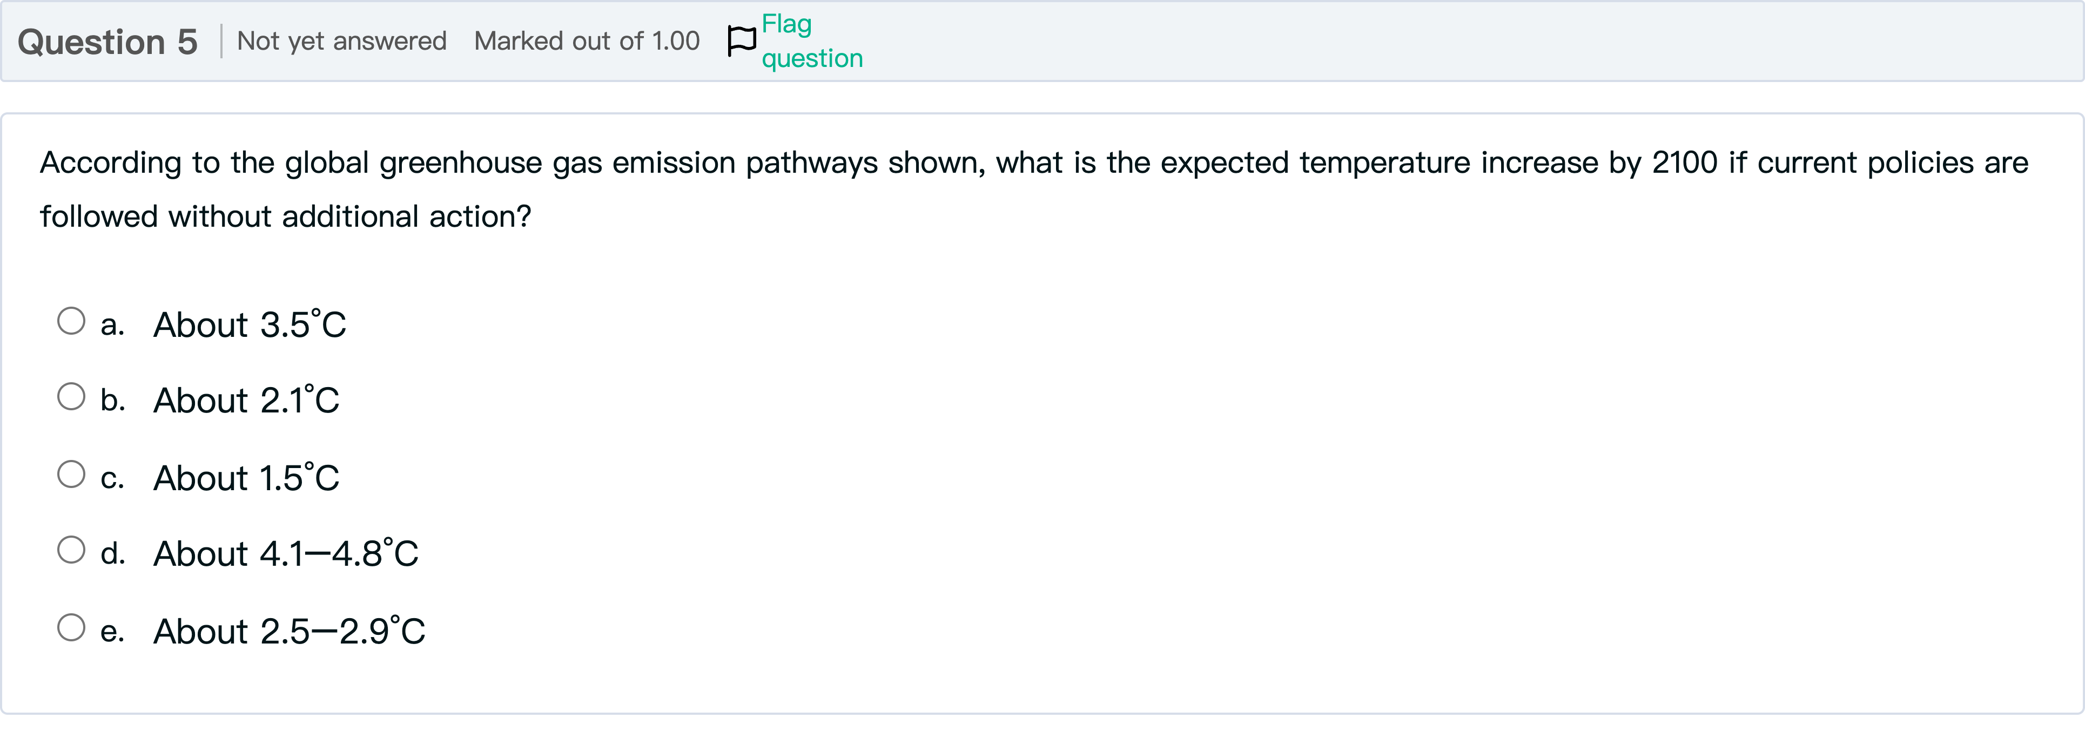
Task: Select radio button for About 3.5°C
Action: (x=72, y=321)
